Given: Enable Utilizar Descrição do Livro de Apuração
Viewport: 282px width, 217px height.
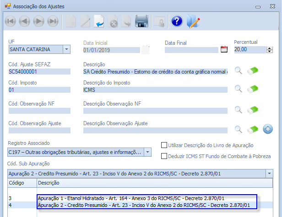Looking at the screenshot, I should point(164,145).
